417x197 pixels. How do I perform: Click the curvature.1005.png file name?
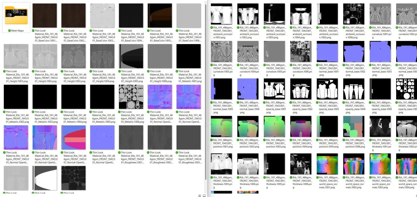(x=276, y=70)
